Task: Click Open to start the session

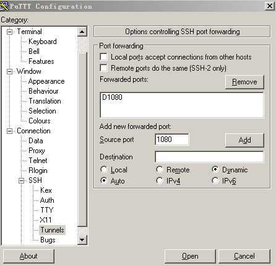Action: click(x=190, y=256)
